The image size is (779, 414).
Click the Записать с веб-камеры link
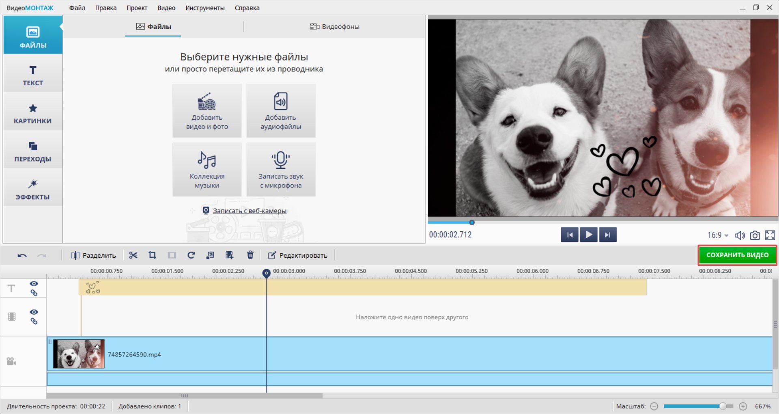point(249,211)
